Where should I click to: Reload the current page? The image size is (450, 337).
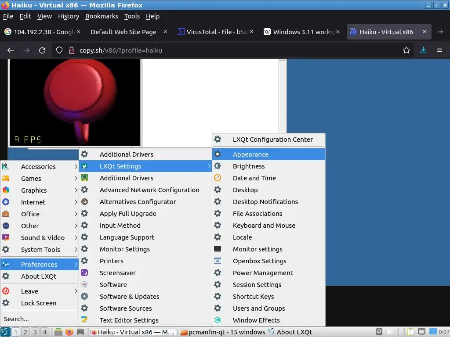click(42, 50)
